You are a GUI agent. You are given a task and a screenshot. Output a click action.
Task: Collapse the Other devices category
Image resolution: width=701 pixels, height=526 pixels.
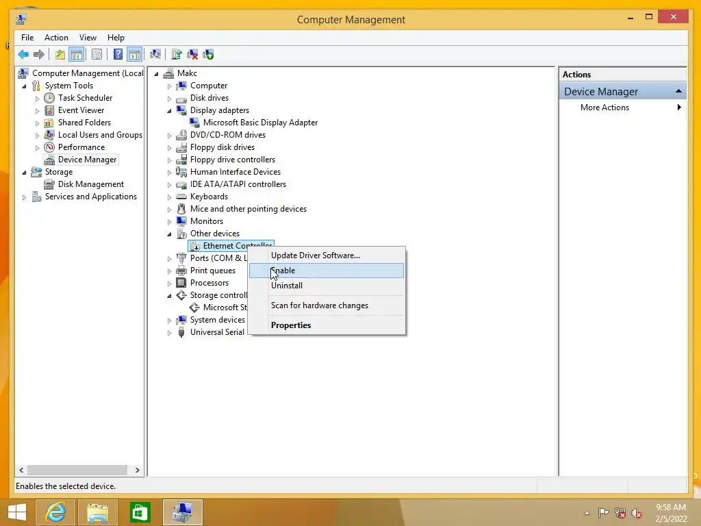pyautogui.click(x=170, y=234)
